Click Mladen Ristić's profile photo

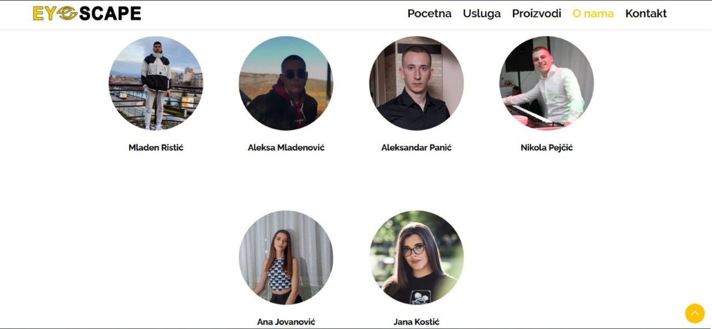[156, 83]
